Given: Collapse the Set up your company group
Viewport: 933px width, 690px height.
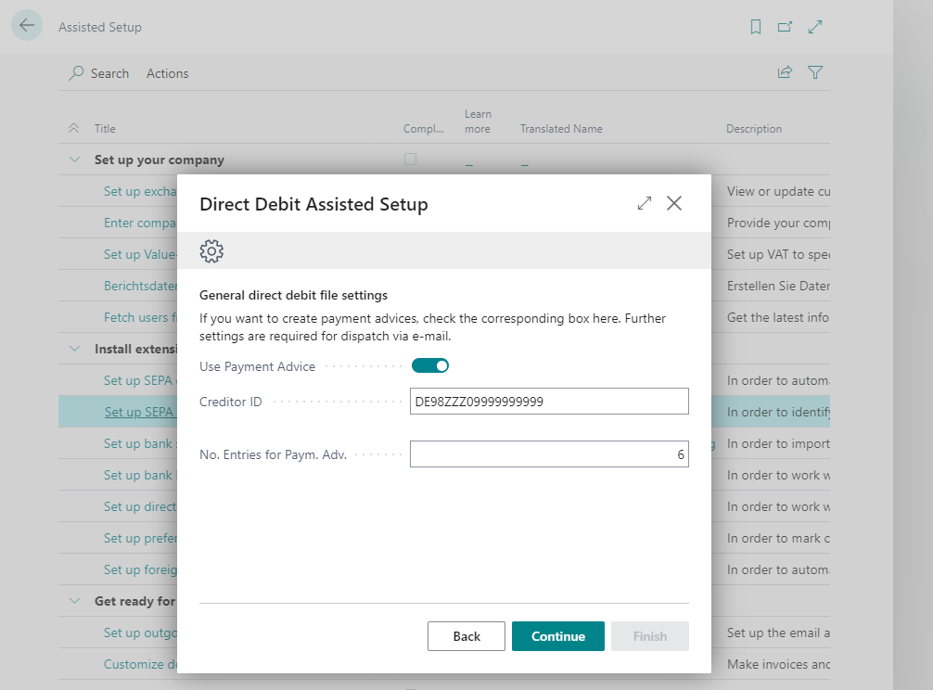Looking at the screenshot, I should [74, 159].
